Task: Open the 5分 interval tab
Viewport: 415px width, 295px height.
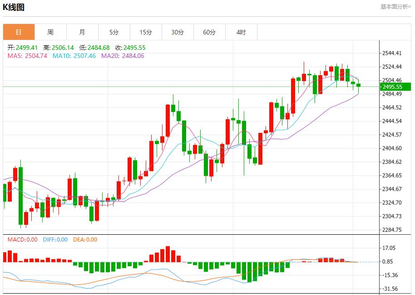Action: pyautogui.click(x=114, y=32)
